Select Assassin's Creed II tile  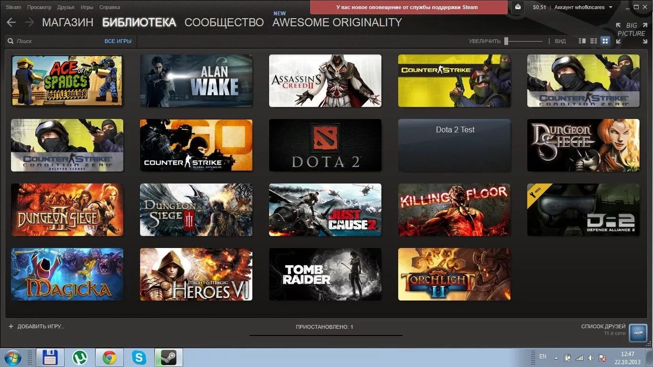point(325,81)
